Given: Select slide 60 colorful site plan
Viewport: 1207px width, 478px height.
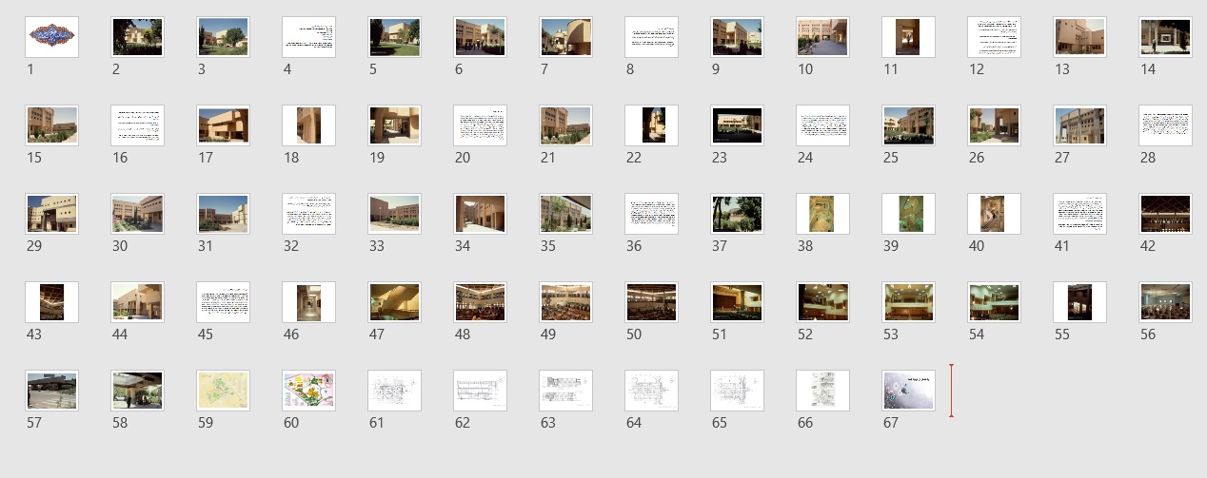Looking at the screenshot, I should click(x=308, y=391).
